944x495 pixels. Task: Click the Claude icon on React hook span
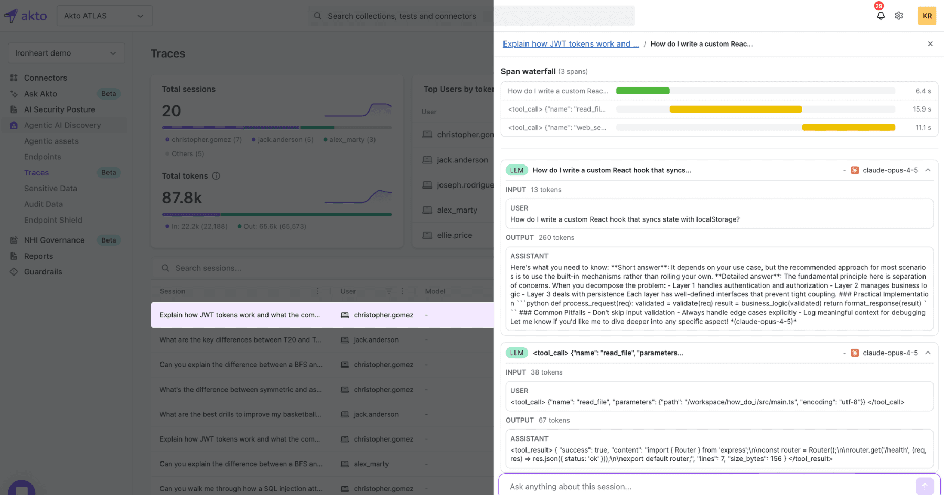coord(855,170)
